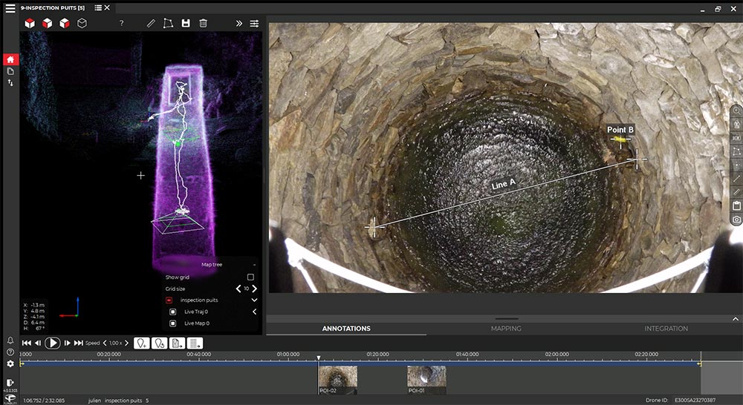Select the POI-01 thumbnail on timeline
This screenshot has width=743, height=405.
426,378
